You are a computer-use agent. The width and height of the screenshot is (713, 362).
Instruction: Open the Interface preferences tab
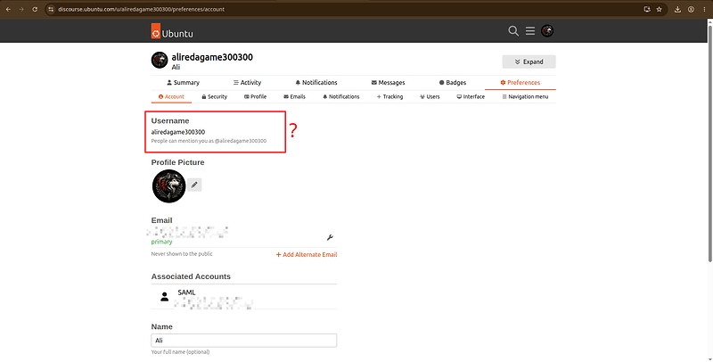pos(471,97)
